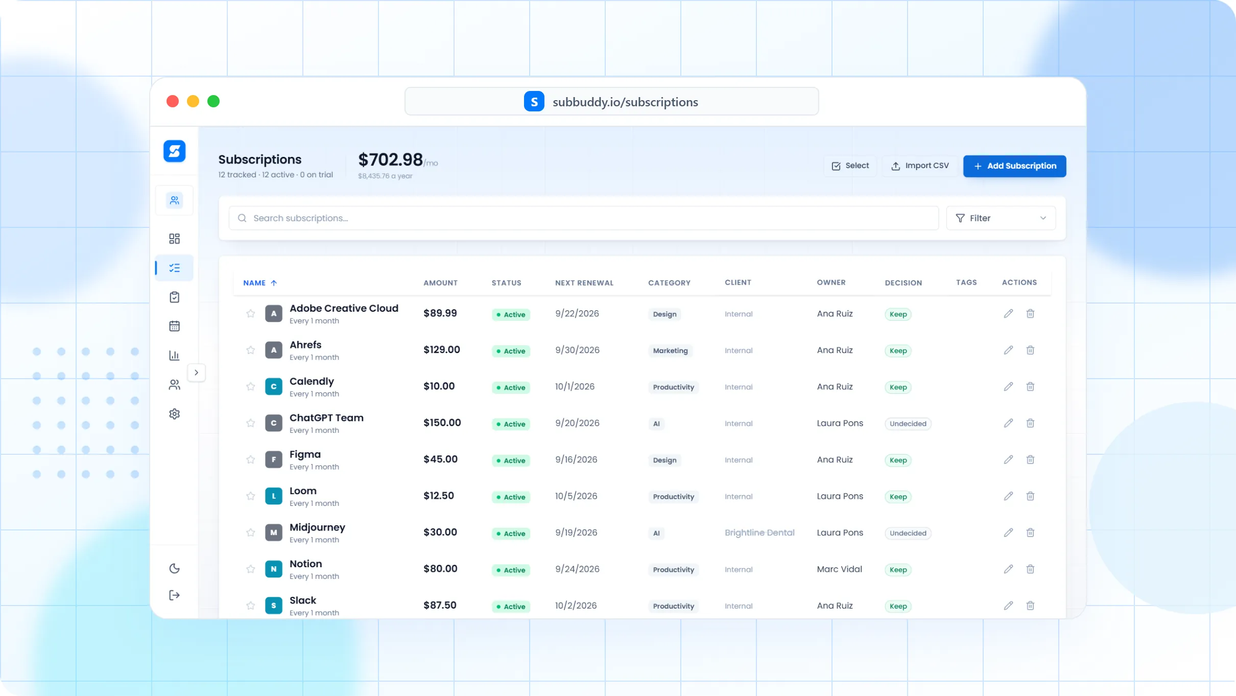Expand the sidebar with chevron arrow
The width and height of the screenshot is (1236, 696).
(196, 373)
